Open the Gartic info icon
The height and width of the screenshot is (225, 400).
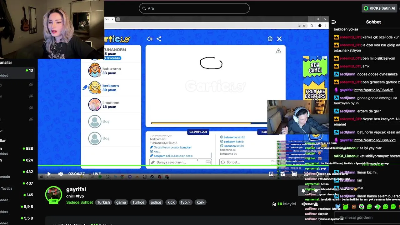(270, 39)
